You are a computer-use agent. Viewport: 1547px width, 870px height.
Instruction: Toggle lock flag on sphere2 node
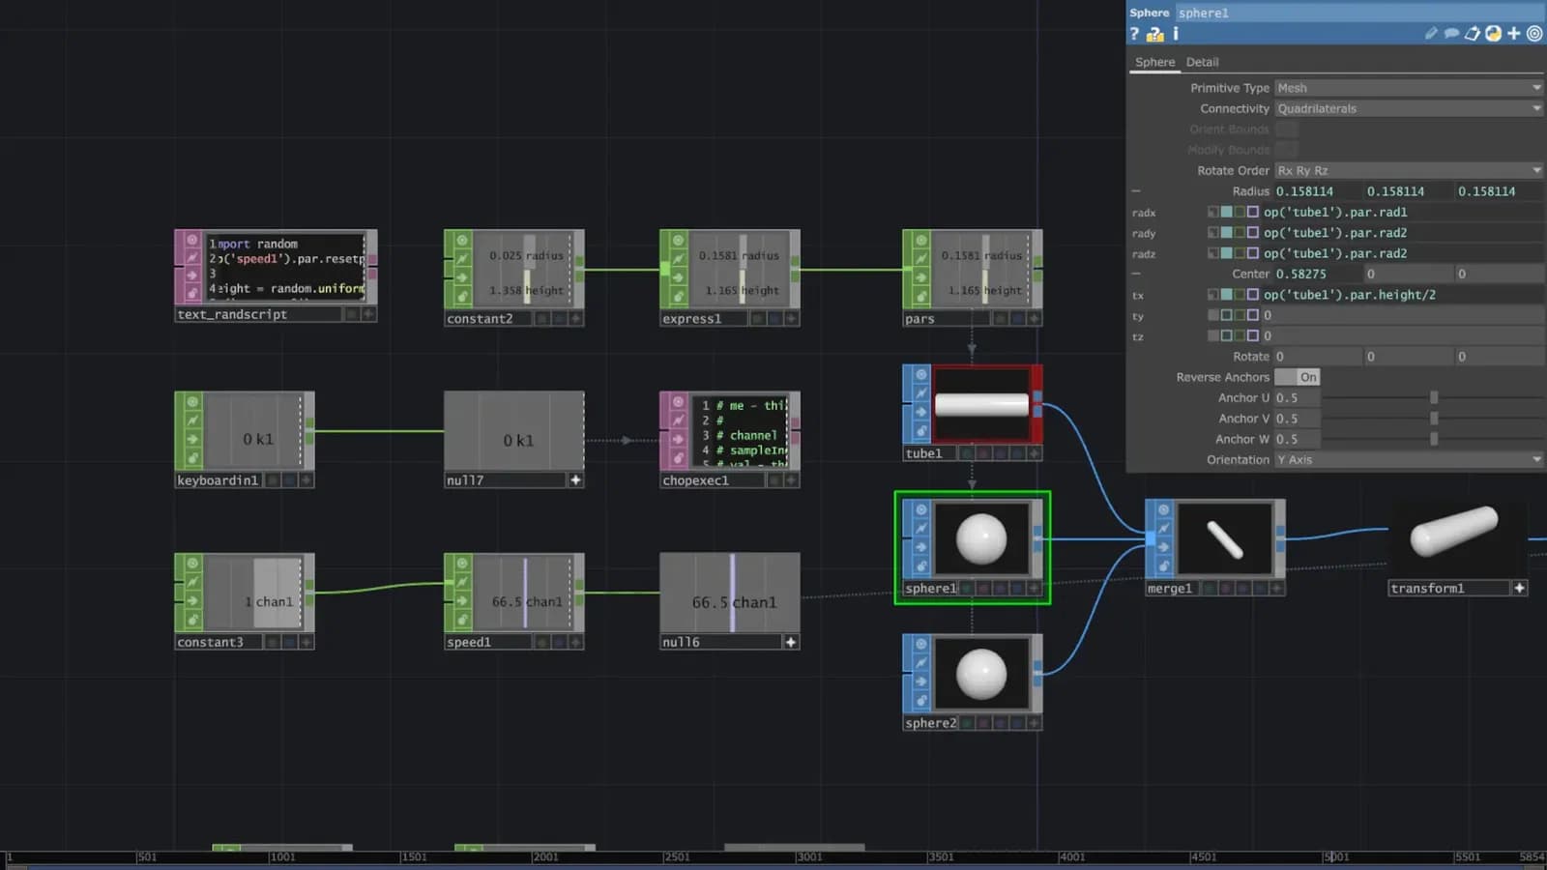click(x=921, y=700)
